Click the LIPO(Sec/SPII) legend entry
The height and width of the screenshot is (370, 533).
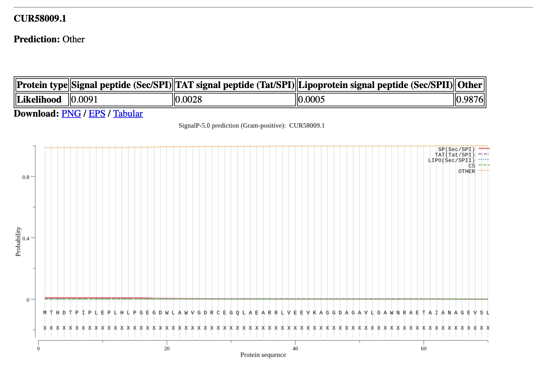coord(458,160)
